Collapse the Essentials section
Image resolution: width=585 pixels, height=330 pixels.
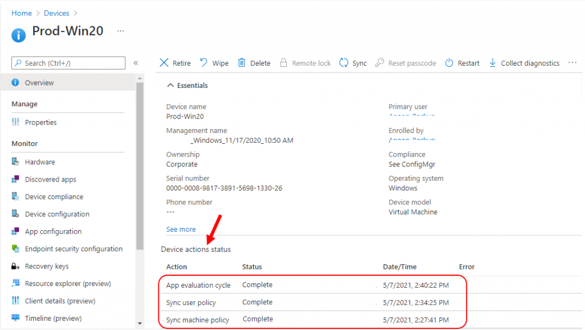tap(170, 85)
